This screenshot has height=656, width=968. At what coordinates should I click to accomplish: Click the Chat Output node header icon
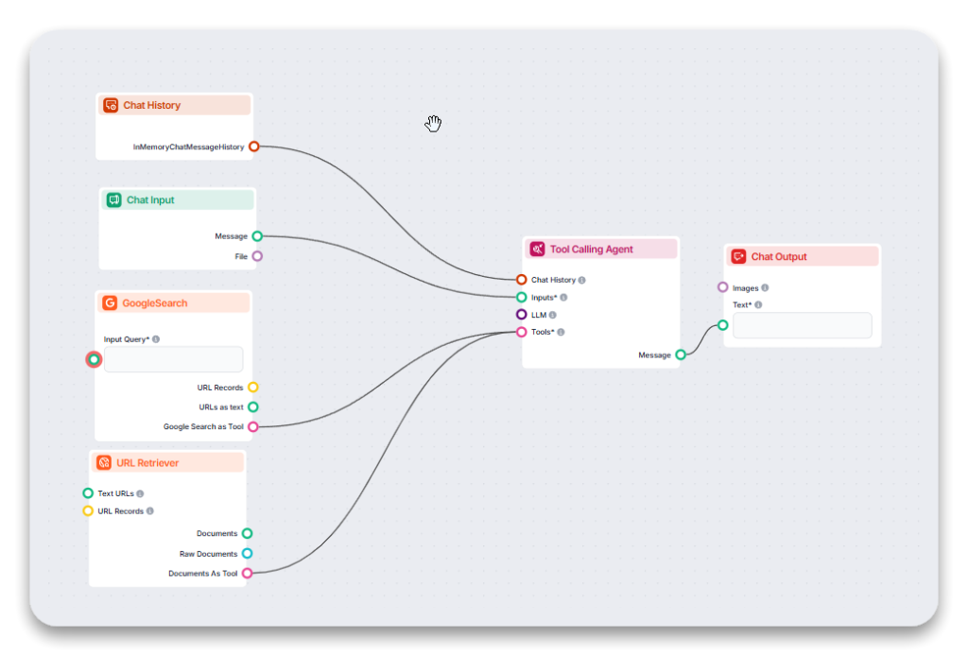click(x=740, y=256)
